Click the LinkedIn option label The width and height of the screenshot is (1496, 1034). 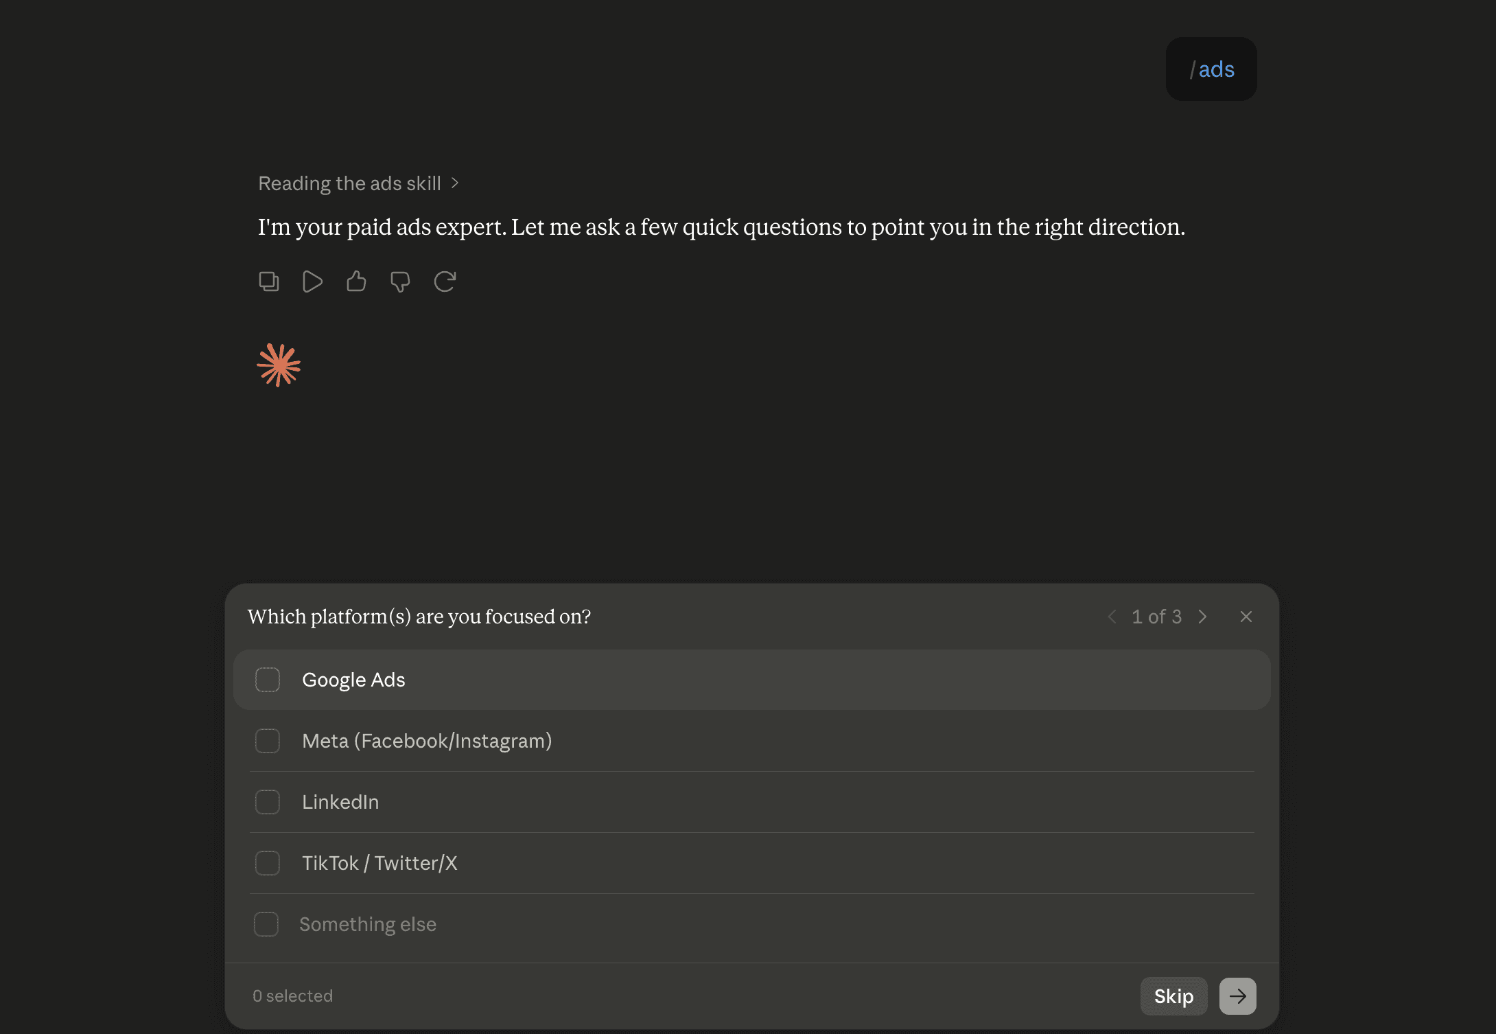pyautogui.click(x=340, y=802)
